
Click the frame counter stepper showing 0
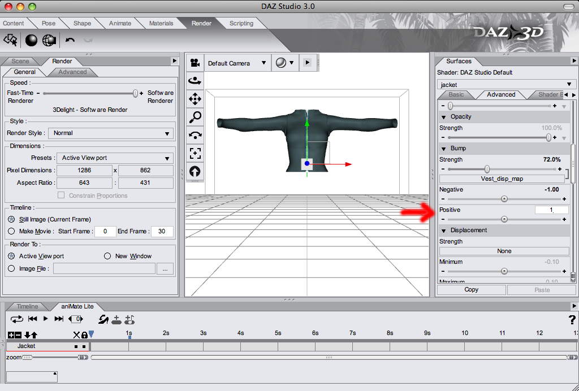(x=76, y=319)
